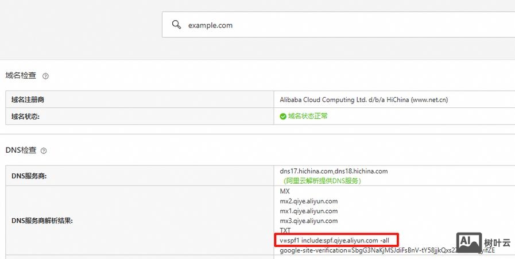This screenshot has height=259, width=515.
Task: Click the 域名注册商 row label
Action: 28,99
